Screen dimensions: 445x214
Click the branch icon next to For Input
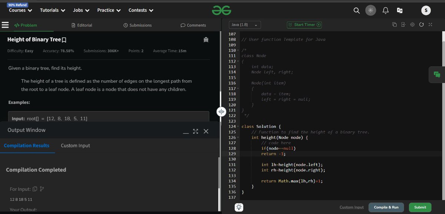pyautogui.click(x=42, y=189)
